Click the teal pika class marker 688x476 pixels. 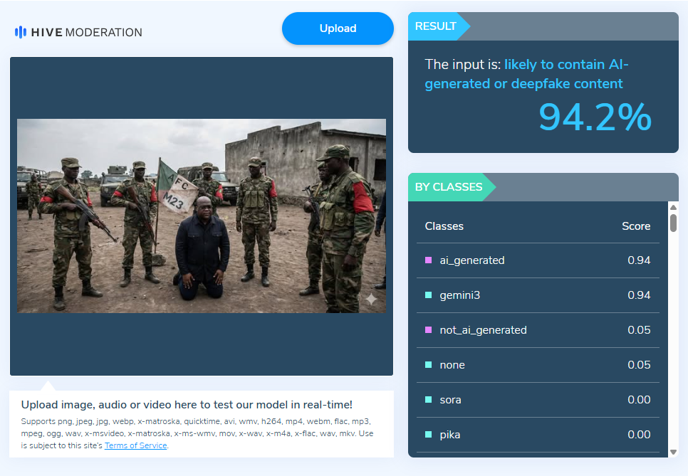click(x=428, y=435)
